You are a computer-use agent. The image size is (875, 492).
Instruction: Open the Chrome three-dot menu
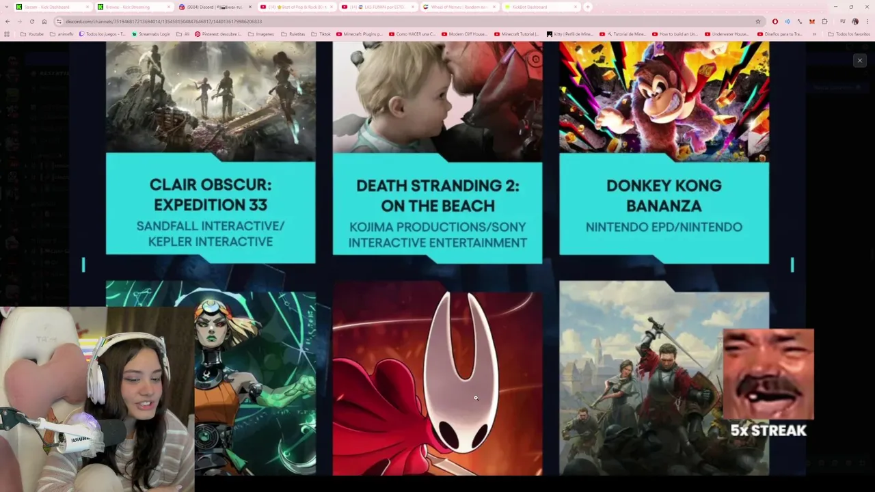(867, 21)
